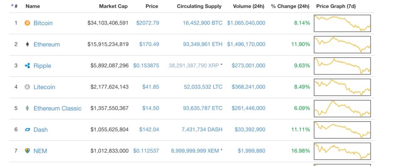The image size is (400, 166).
Task: Click the grey Litecoin coin icon
Action: [27, 87]
